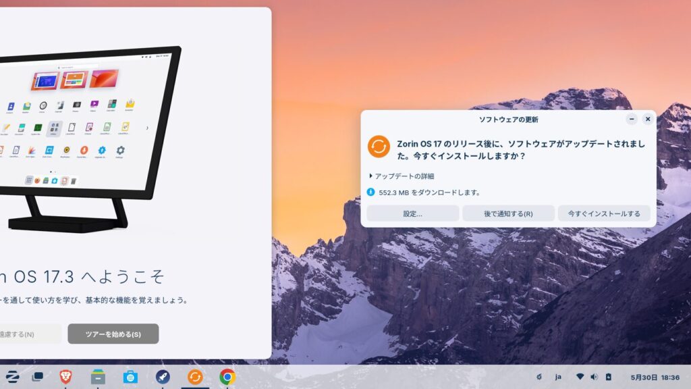Open the Zorin menu in the taskbar
Viewport: 691px width, 389px height.
(12, 377)
